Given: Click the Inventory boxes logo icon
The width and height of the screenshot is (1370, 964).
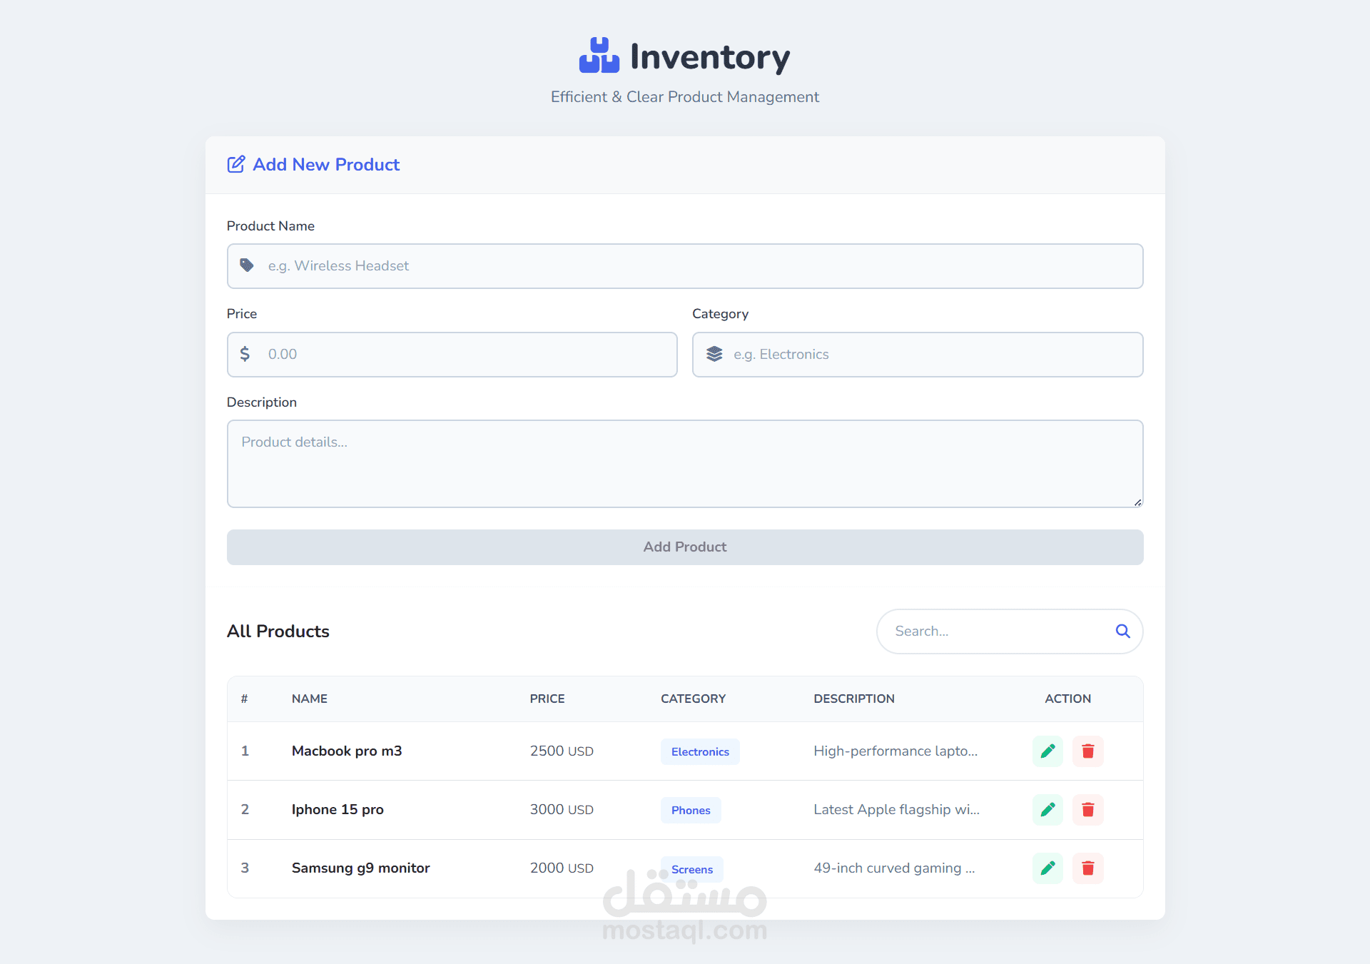Looking at the screenshot, I should click(599, 56).
